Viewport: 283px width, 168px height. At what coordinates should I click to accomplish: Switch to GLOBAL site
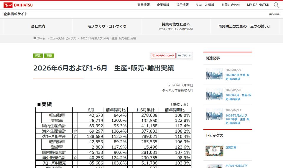point(274,14)
